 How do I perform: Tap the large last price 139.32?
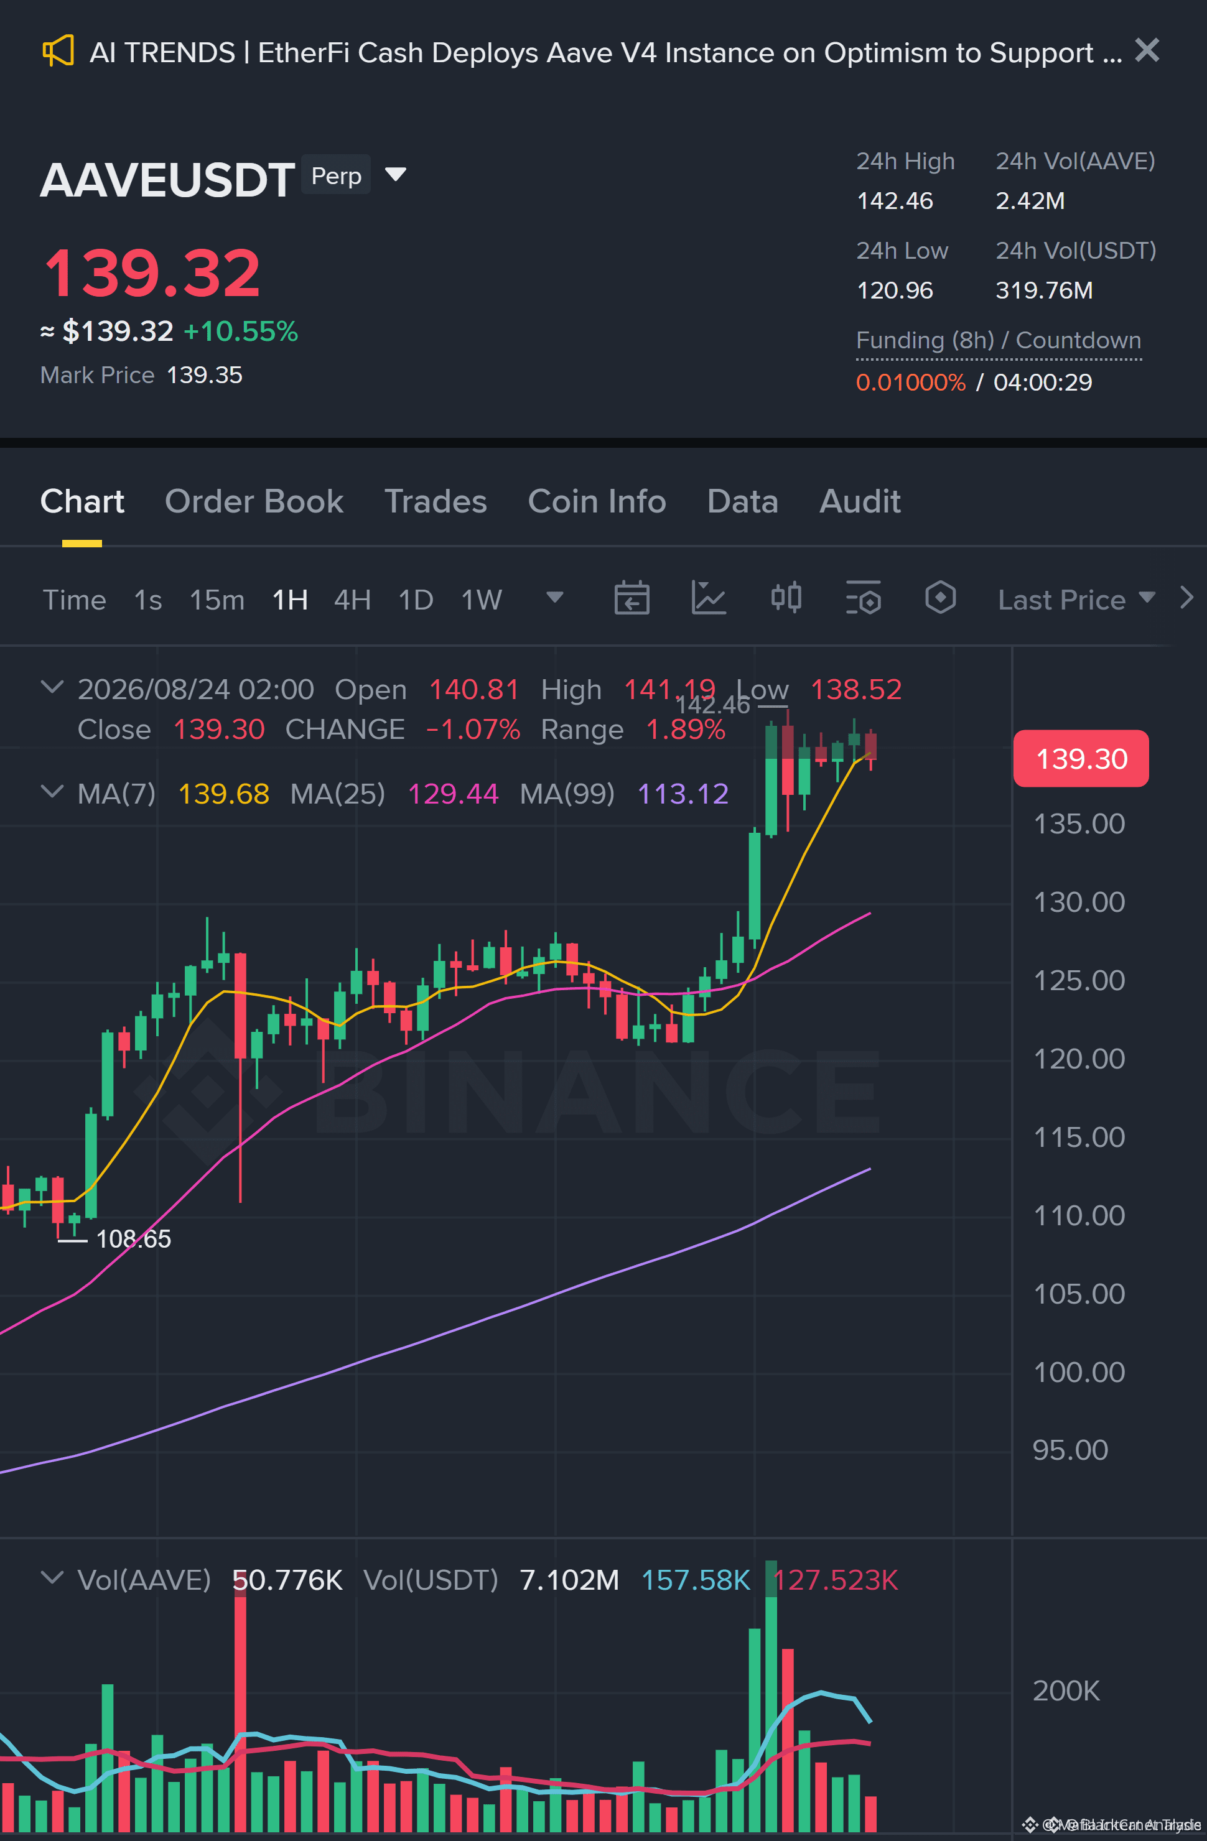point(152,272)
